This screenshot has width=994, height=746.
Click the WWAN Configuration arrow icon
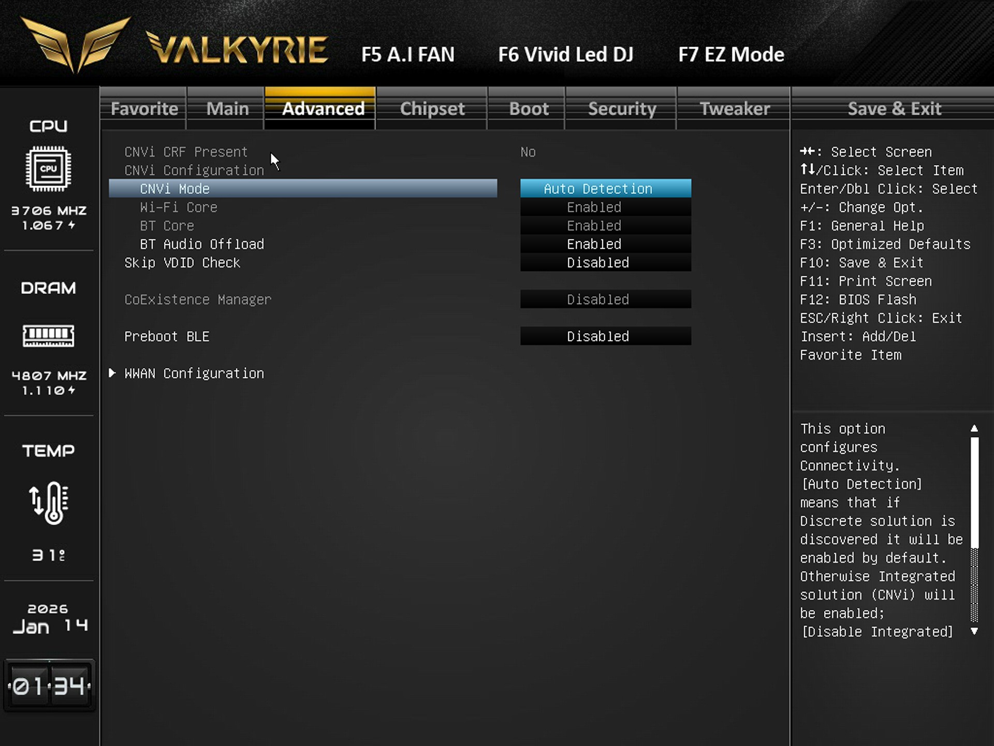pyautogui.click(x=112, y=373)
